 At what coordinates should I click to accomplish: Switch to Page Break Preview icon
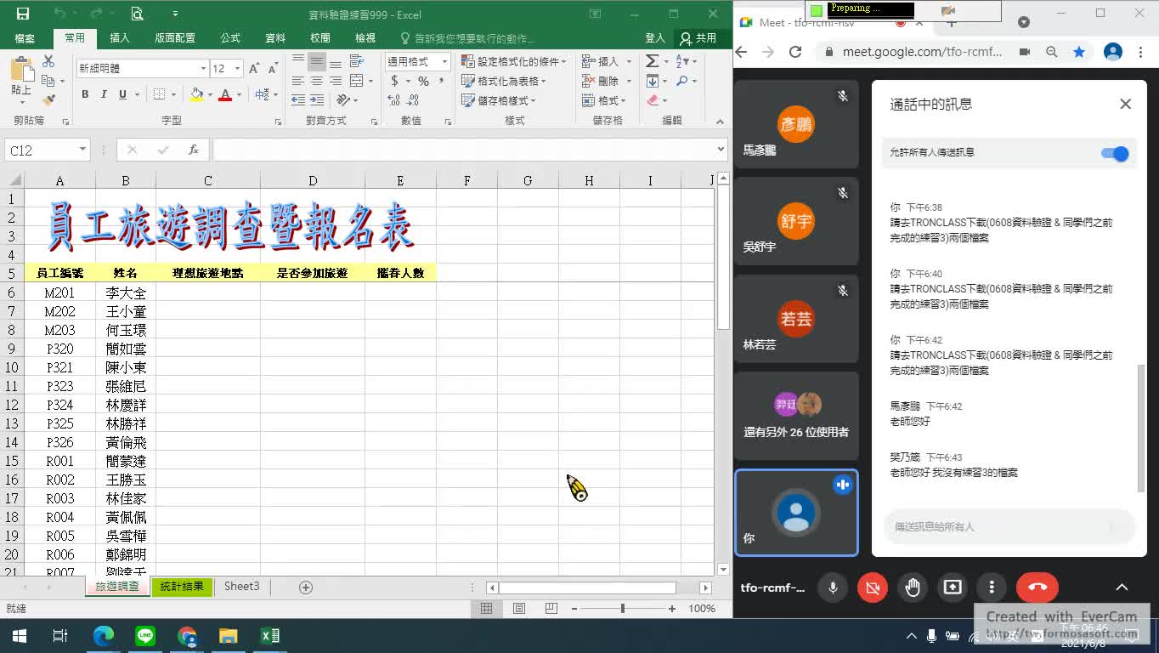pos(551,608)
